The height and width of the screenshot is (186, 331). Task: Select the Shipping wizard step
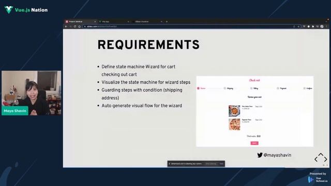pos(229,88)
